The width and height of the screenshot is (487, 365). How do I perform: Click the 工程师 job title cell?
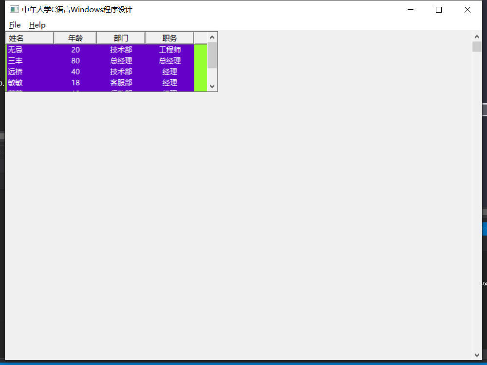(x=170, y=50)
